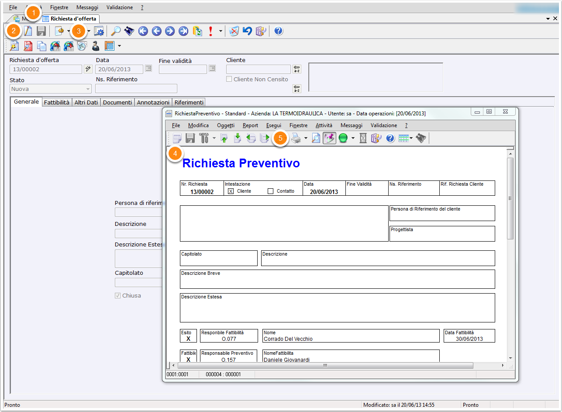Check the Contatto box in Intestazione
The width and height of the screenshot is (562, 412).
point(270,191)
